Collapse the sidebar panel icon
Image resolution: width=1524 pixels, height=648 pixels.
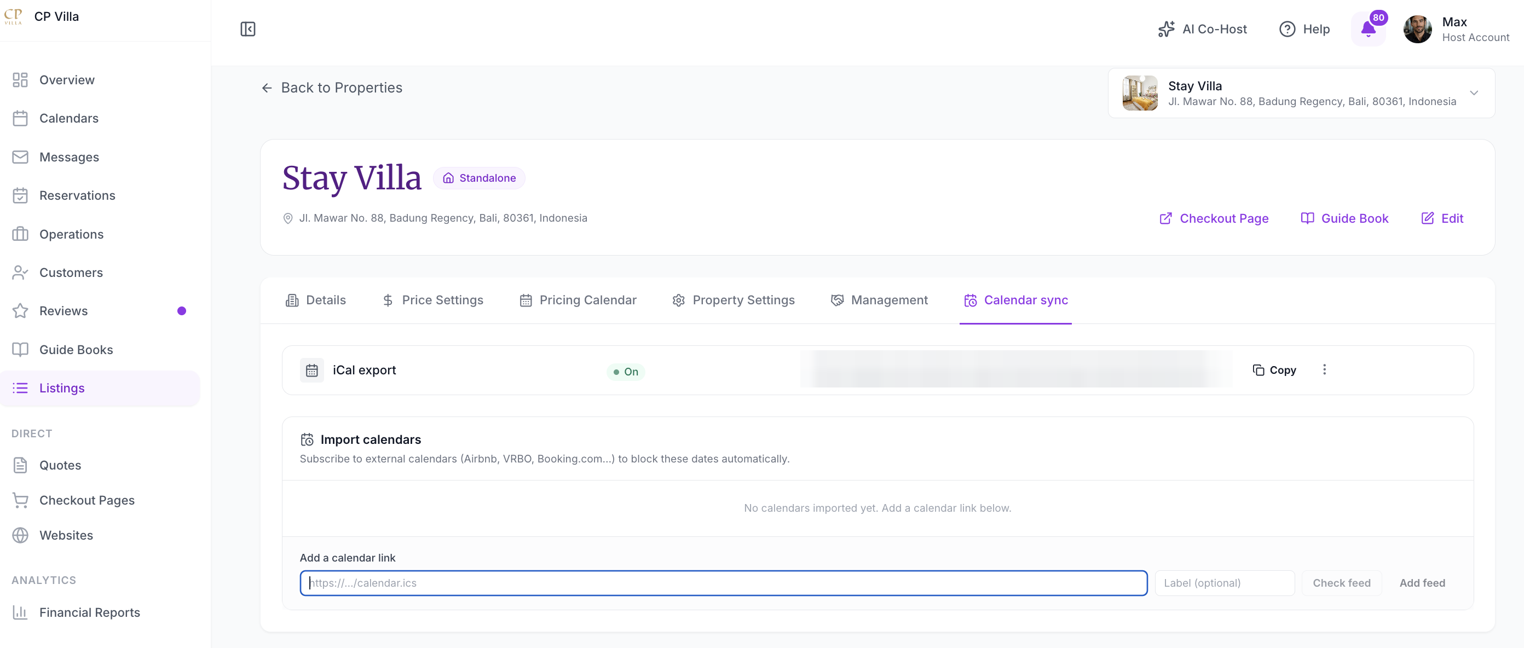click(248, 29)
